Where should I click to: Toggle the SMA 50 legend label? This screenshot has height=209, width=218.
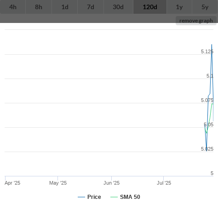click(x=130, y=197)
